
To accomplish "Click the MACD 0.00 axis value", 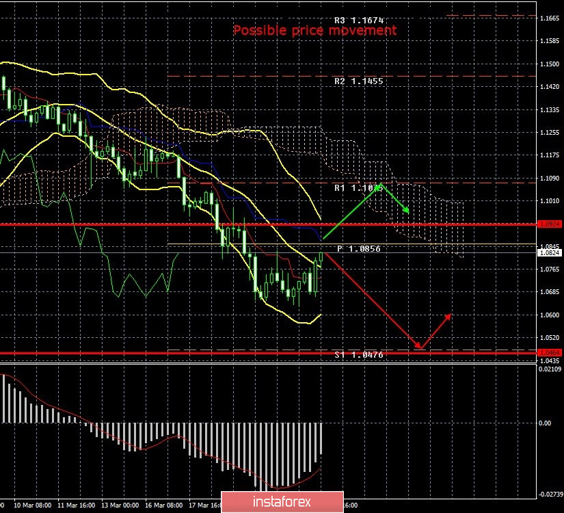I will click(545, 423).
